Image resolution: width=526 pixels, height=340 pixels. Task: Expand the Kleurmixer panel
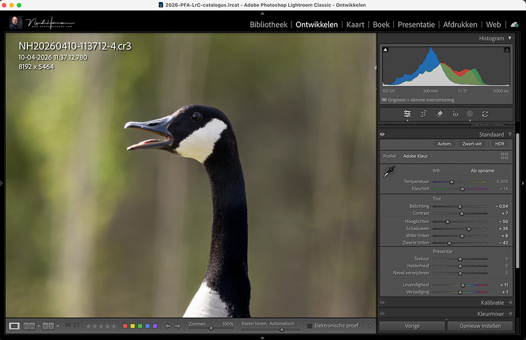[x=510, y=314]
